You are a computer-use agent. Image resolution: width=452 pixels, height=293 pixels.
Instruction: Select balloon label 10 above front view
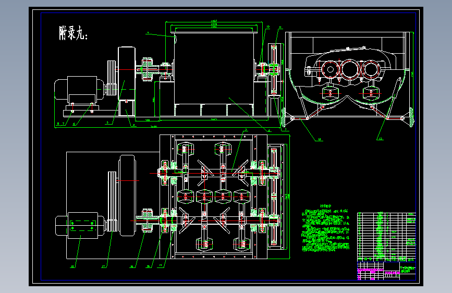[x=268, y=27]
